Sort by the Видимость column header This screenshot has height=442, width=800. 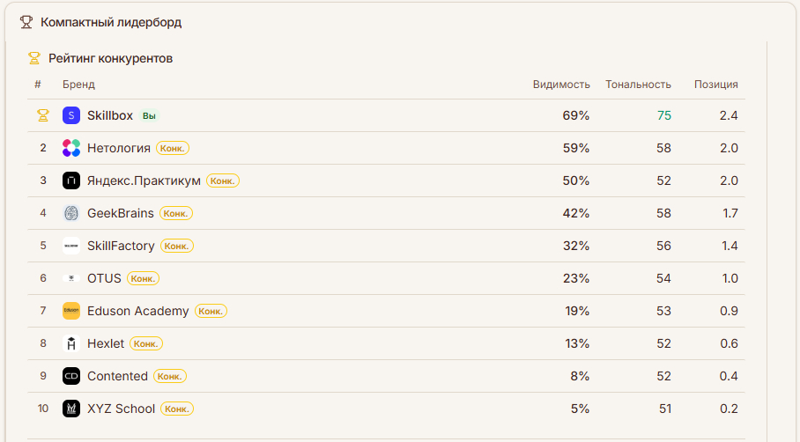[x=561, y=85]
